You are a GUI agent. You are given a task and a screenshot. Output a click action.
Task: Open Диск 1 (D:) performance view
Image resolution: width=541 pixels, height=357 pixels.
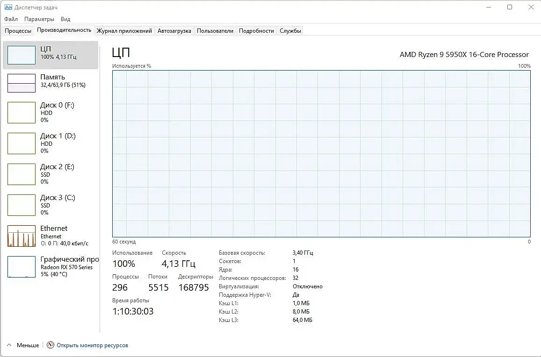click(x=22, y=143)
